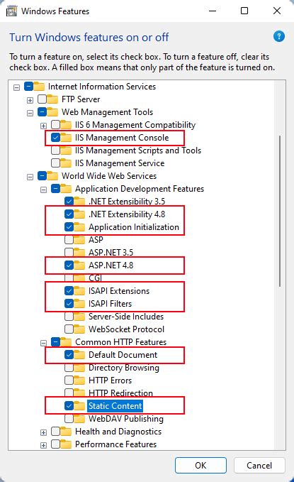Click the vertical scrollbar thumb
Viewport: 294px width, 482px height.
(280, 211)
